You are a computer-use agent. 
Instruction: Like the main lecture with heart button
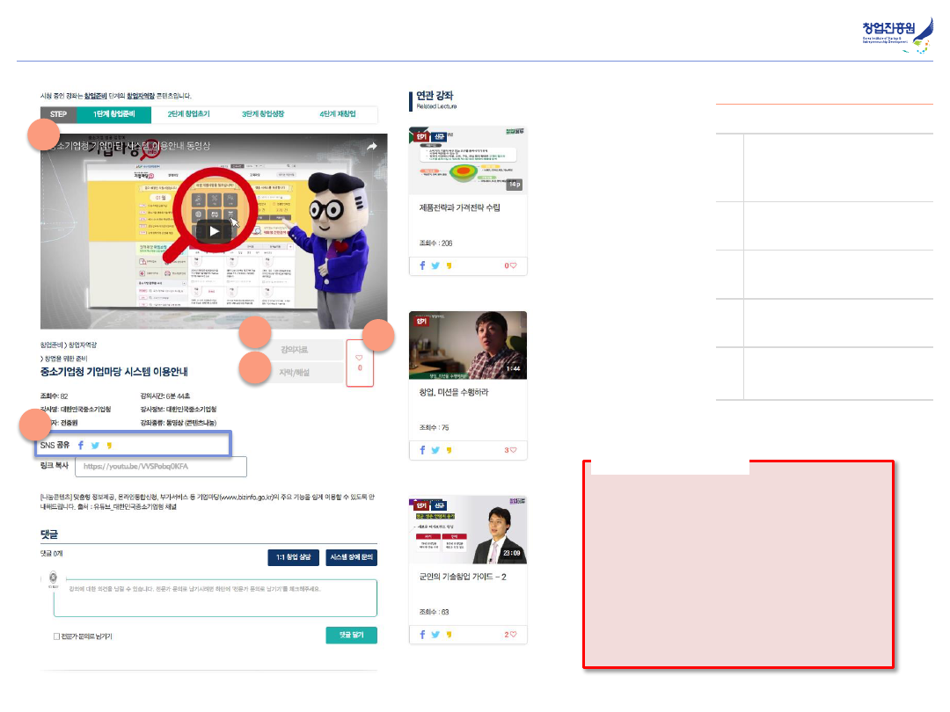[x=359, y=363]
